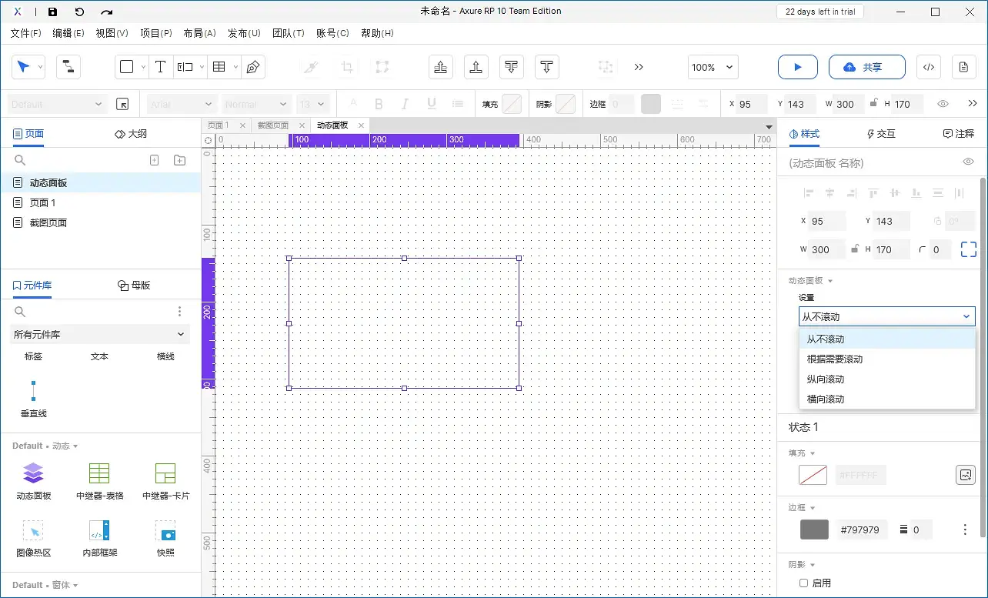Switch to the 母版 masters tab

pos(134,286)
